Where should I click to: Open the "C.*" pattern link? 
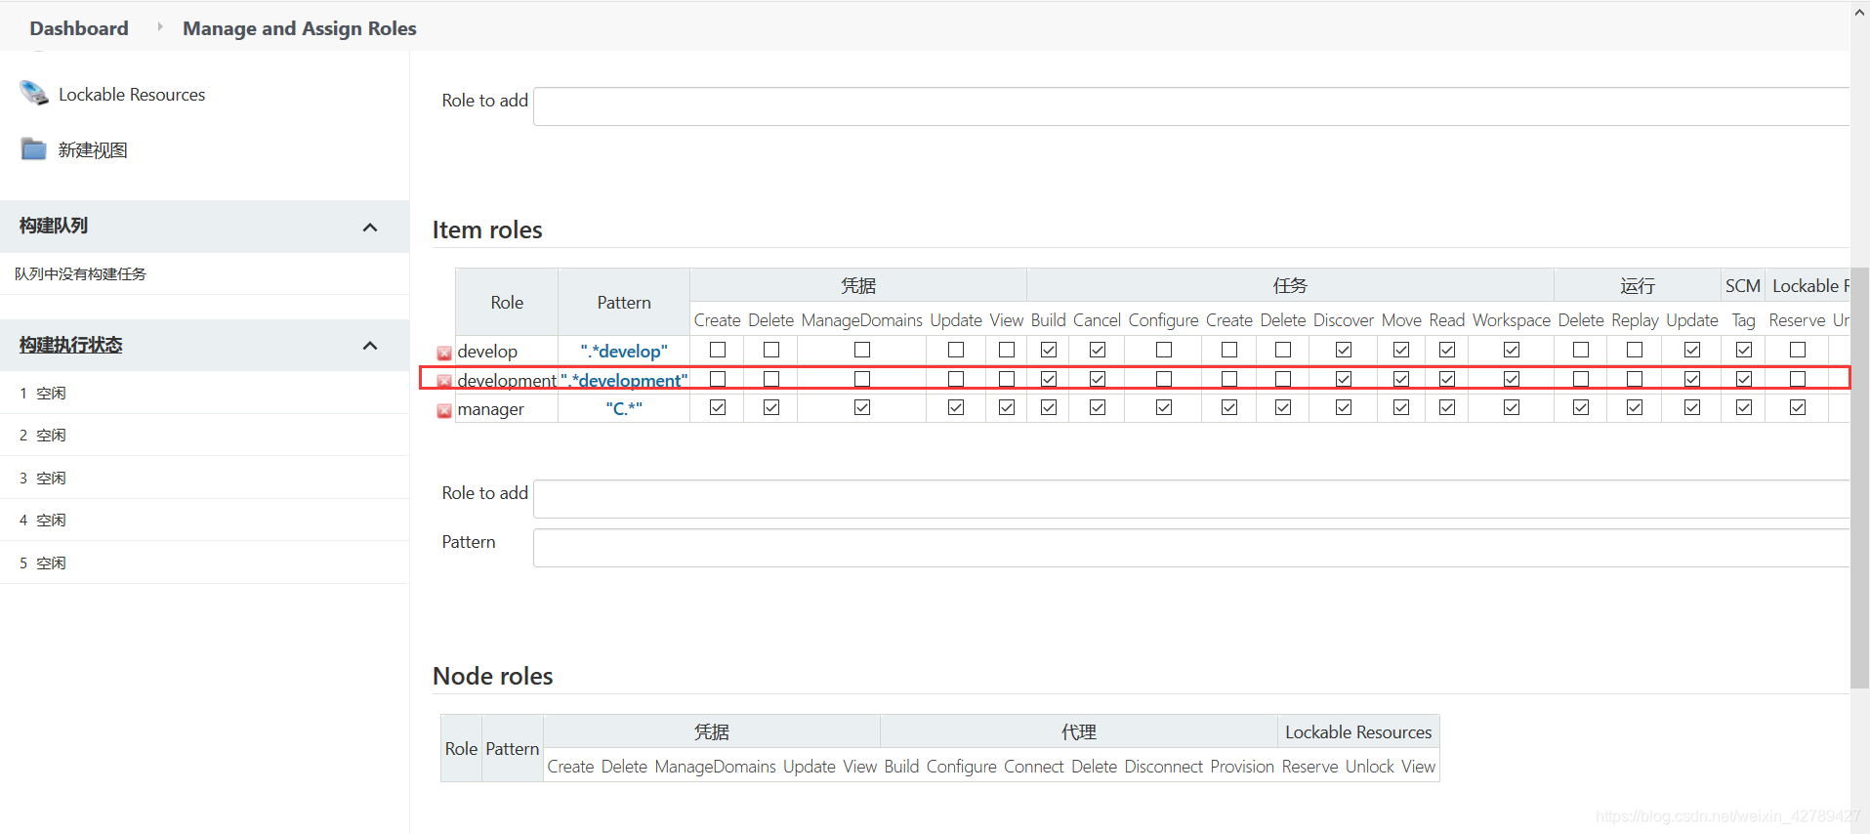point(624,409)
